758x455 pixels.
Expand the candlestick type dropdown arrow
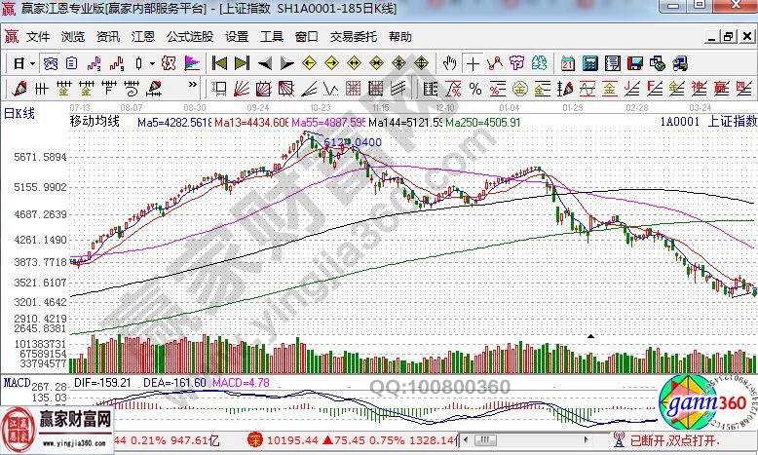153,63
